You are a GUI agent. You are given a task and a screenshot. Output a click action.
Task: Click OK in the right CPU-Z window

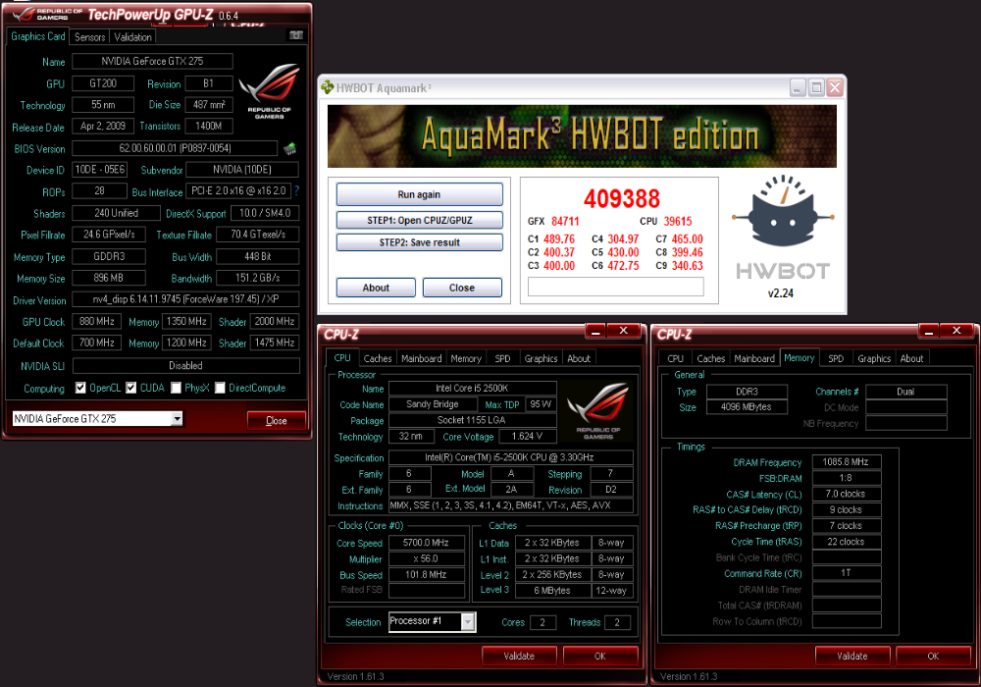933,656
